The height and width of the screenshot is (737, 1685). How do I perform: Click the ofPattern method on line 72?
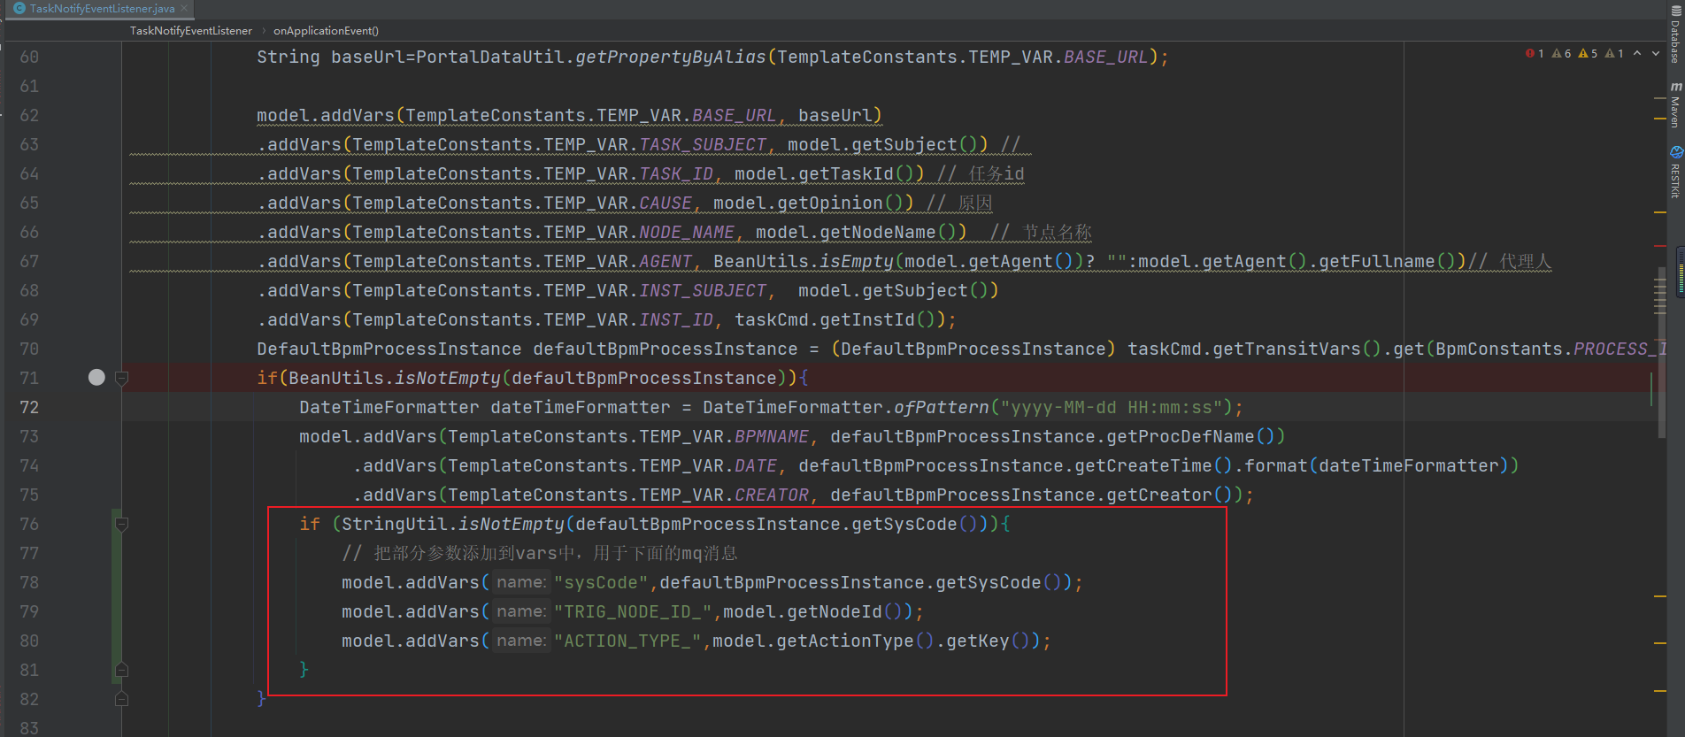click(942, 408)
